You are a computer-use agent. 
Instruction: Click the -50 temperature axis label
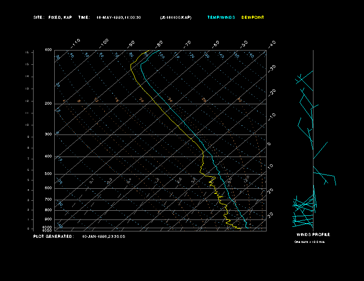[244, 44]
